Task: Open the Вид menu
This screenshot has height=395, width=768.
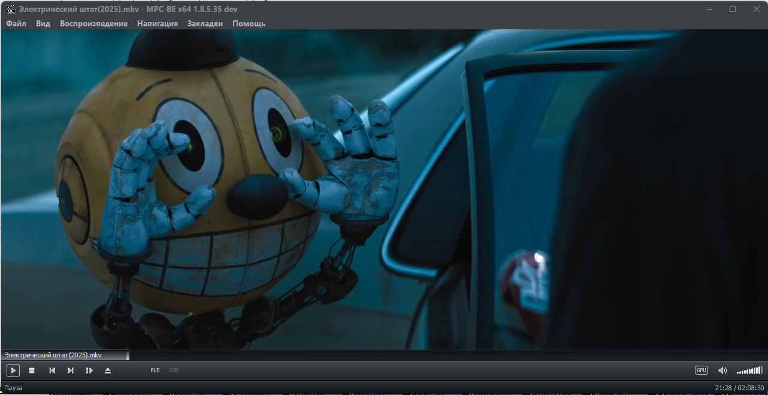Action: 43,24
